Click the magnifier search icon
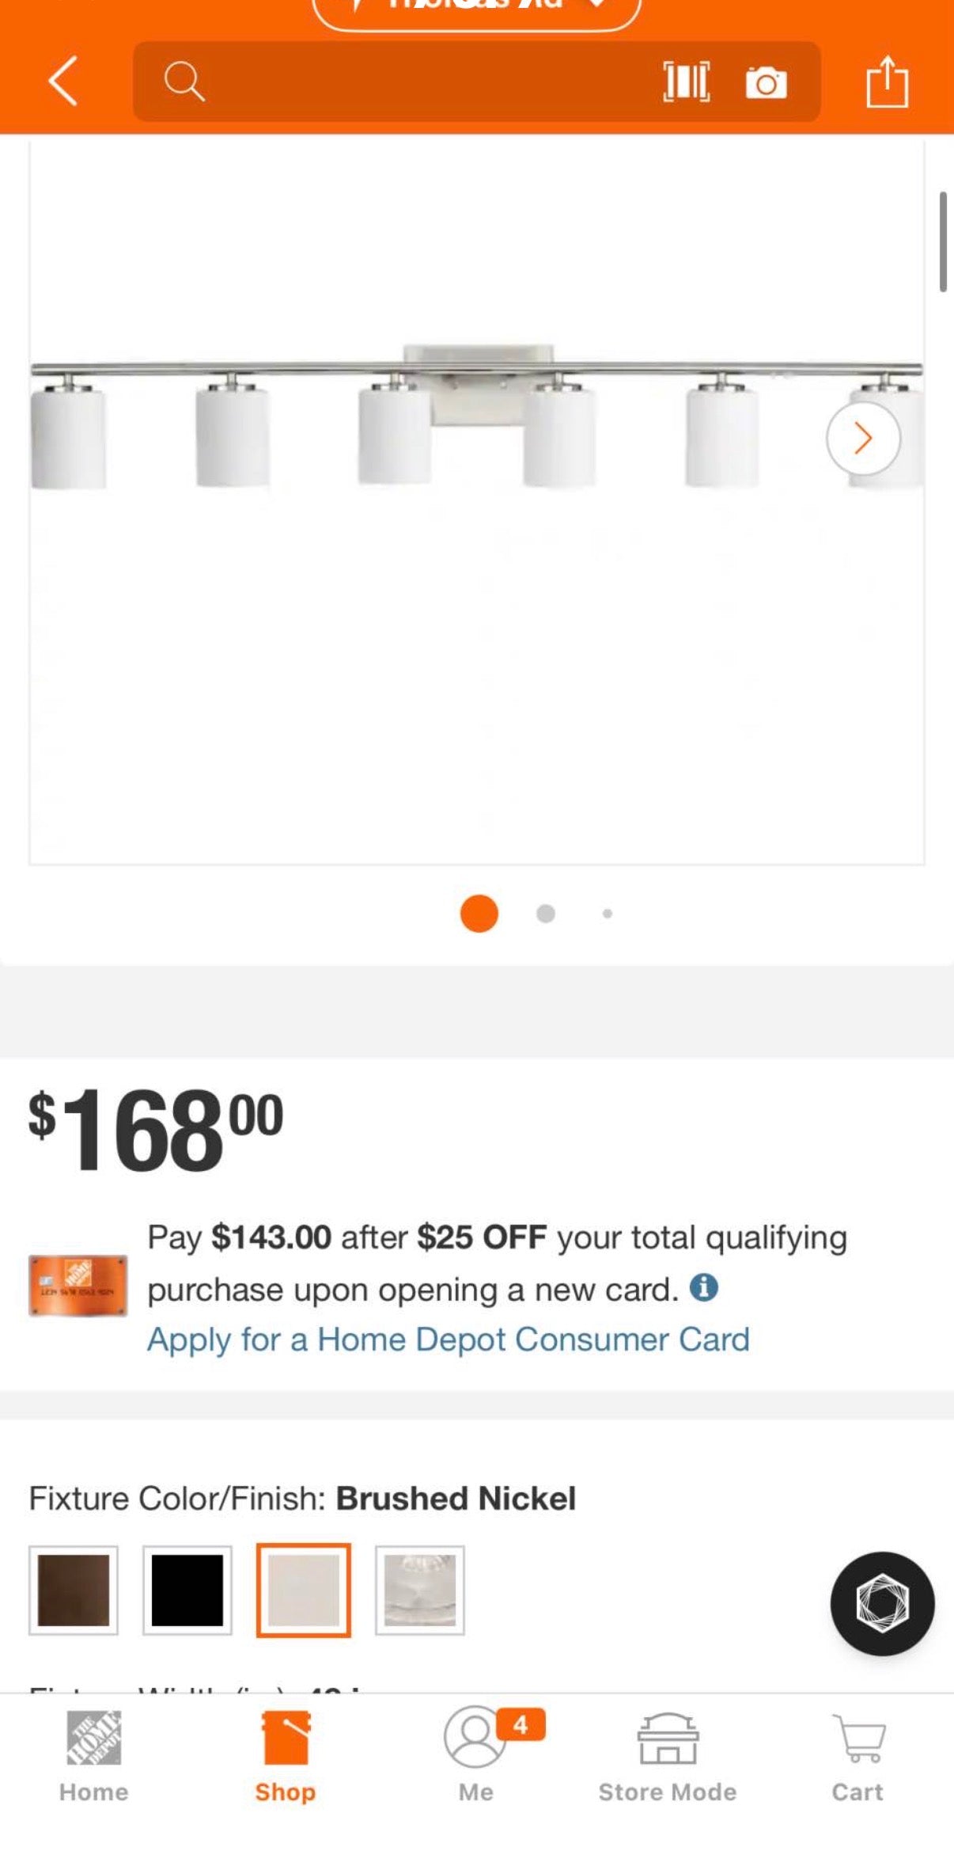This screenshot has height=1851, width=954. [x=184, y=82]
